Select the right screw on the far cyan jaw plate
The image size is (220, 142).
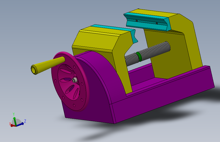coord(157,23)
